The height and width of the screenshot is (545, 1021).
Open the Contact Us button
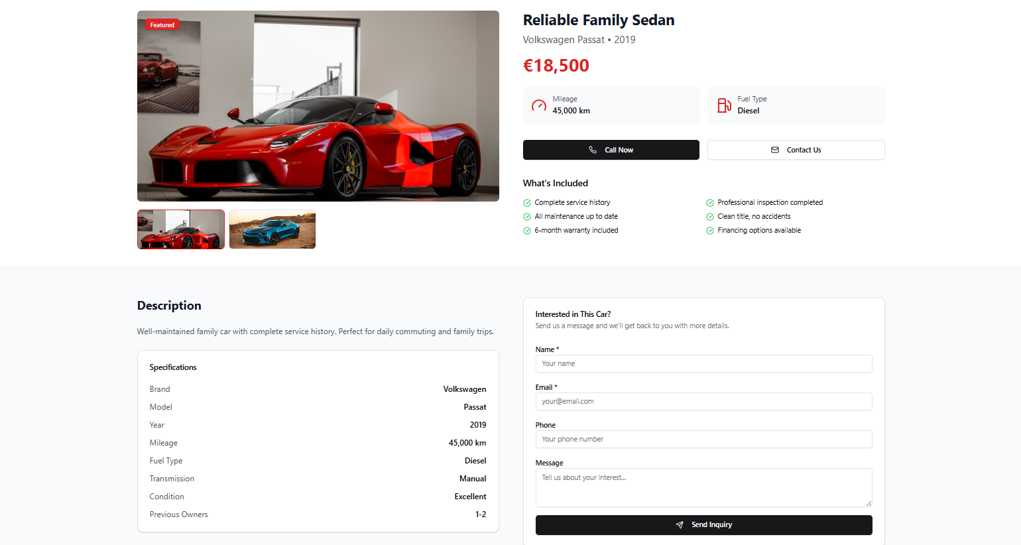coord(796,150)
